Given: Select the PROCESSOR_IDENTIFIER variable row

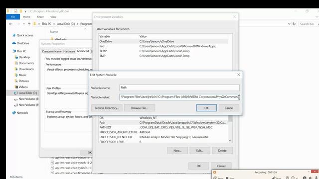Looking at the screenshot, I should (163, 137).
